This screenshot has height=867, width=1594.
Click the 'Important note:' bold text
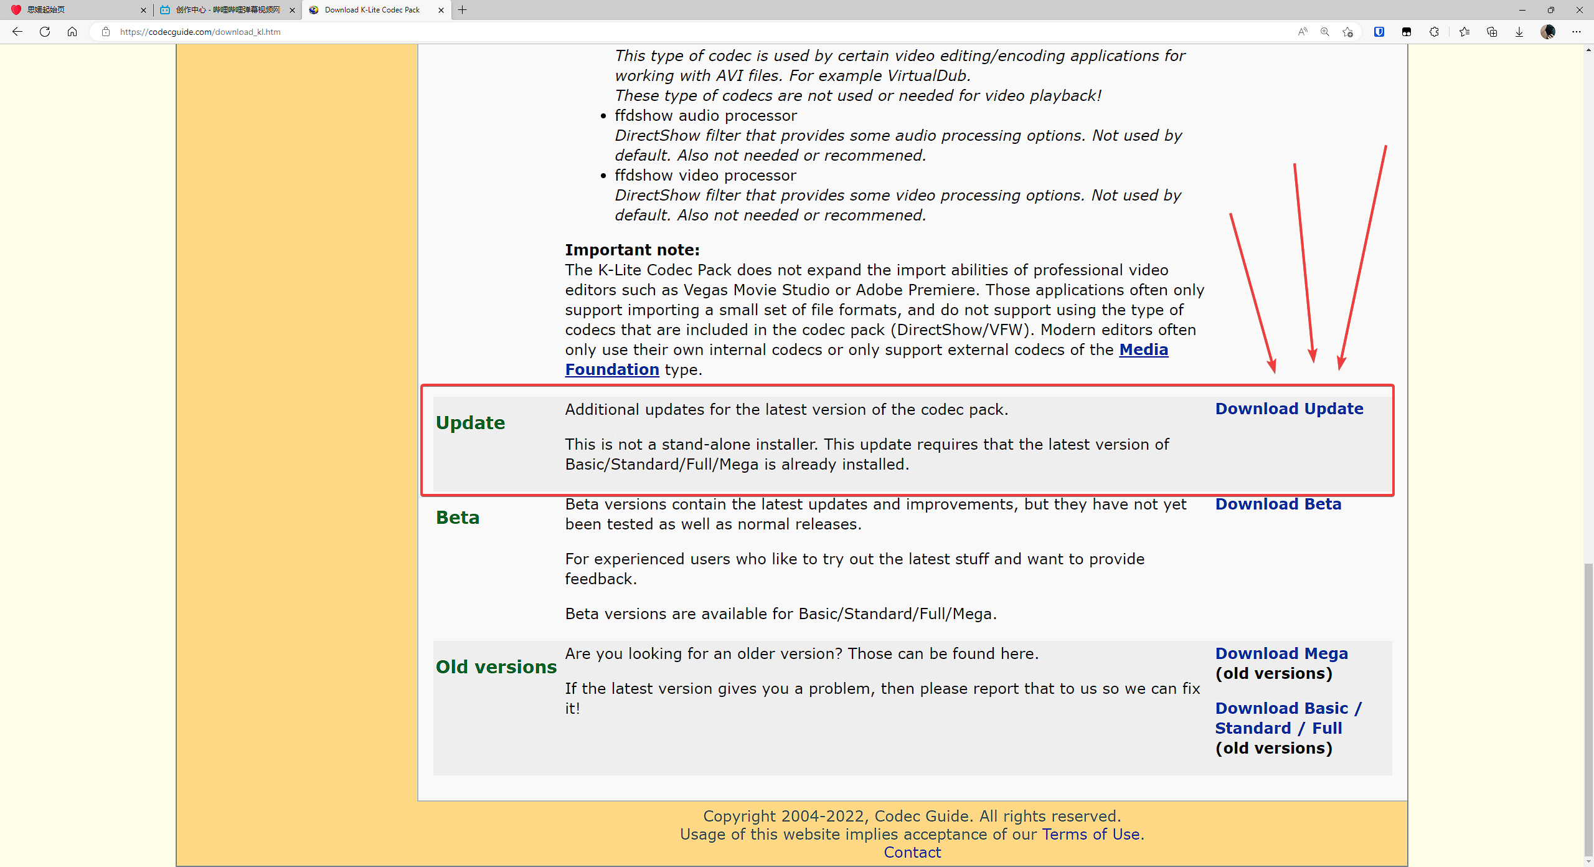click(632, 250)
